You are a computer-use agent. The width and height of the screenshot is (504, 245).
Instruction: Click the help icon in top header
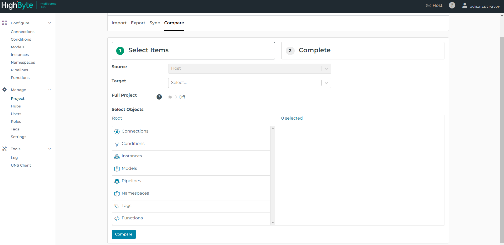pyautogui.click(x=452, y=6)
